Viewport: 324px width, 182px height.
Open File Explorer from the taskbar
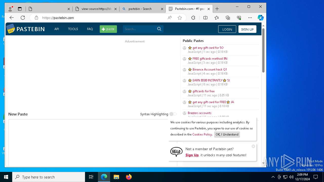click(116, 177)
